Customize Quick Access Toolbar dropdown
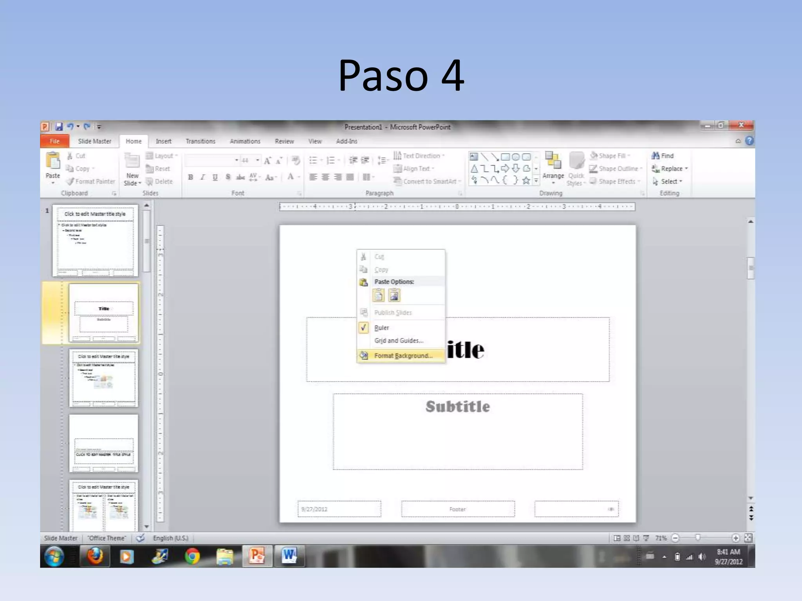The height and width of the screenshot is (601, 802). tap(99, 127)
